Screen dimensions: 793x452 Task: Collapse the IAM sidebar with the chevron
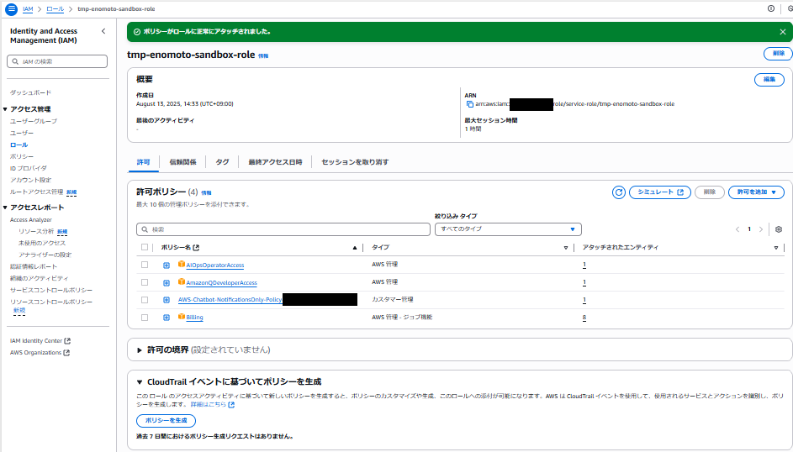coord(103,31)
